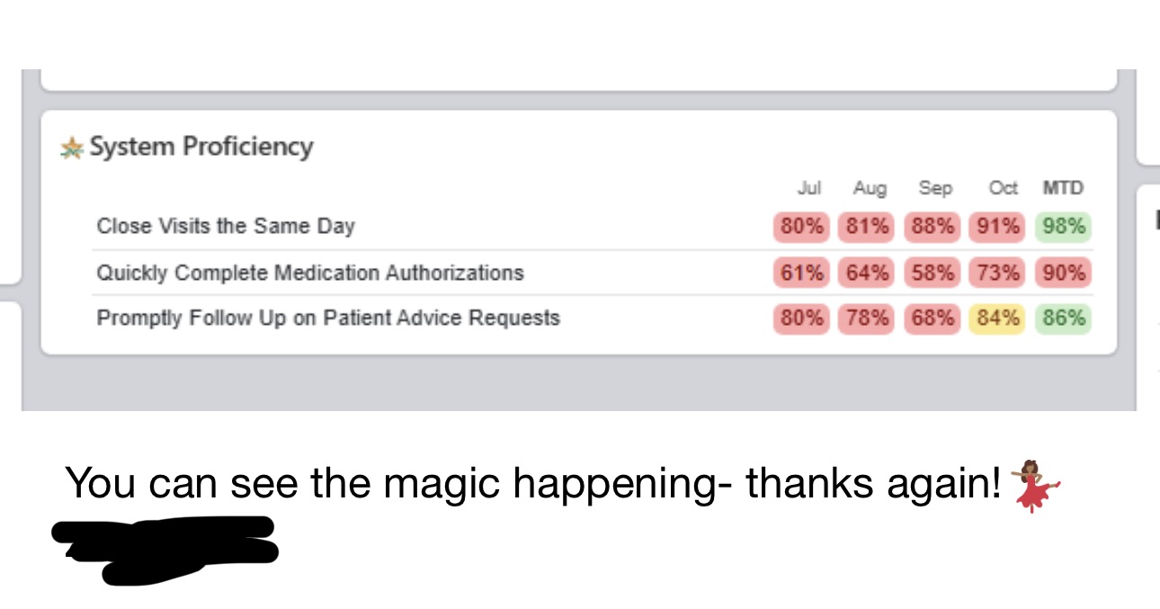Click the 78% August advice requests badge

866,318
